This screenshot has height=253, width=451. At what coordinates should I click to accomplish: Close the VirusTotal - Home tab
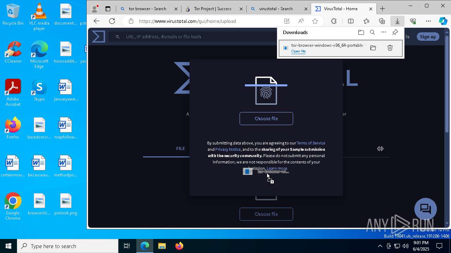tap(371, 9)
